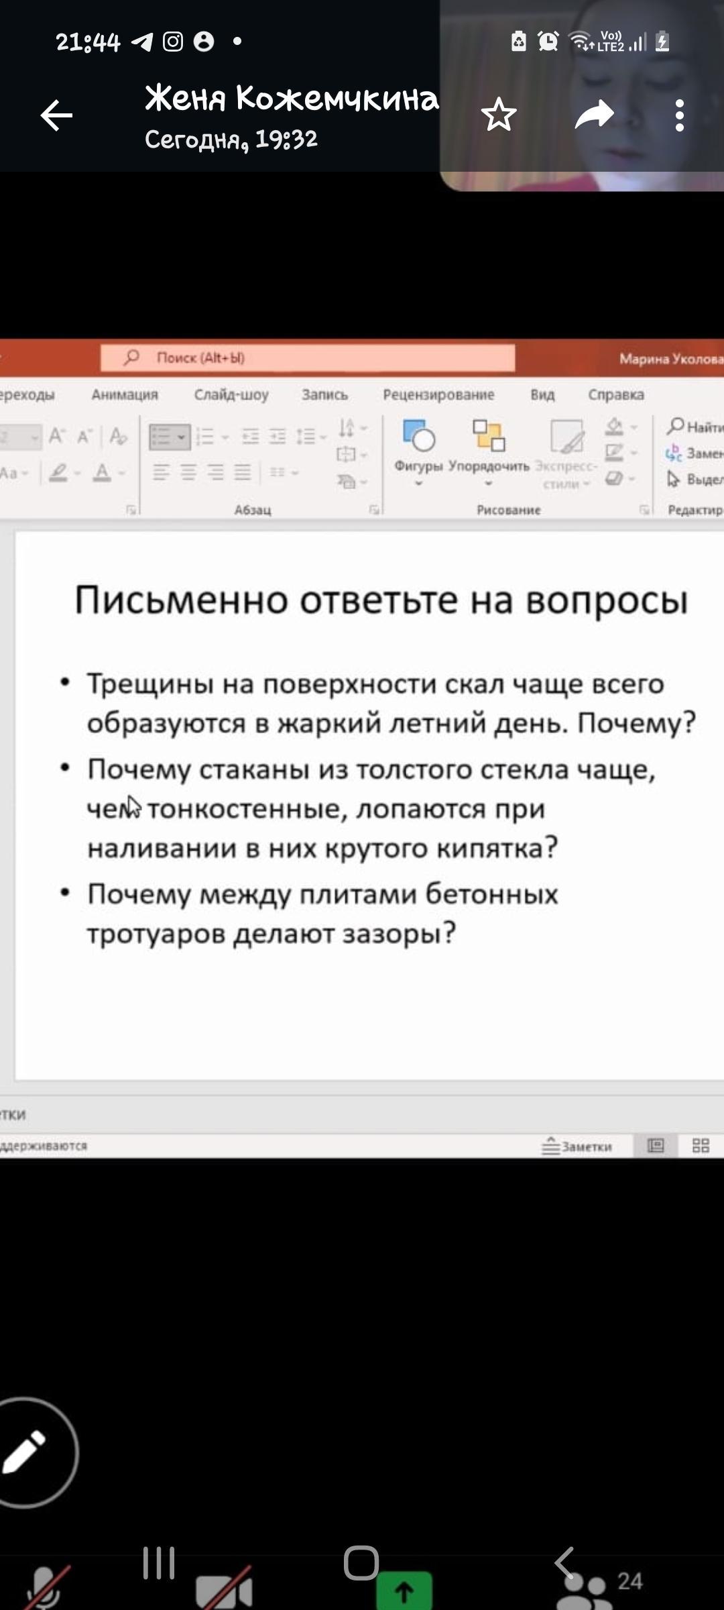Click increase list indent icon
Image resolution: width=724 pixels, height=1610 pixels.
tap(277, 437)
